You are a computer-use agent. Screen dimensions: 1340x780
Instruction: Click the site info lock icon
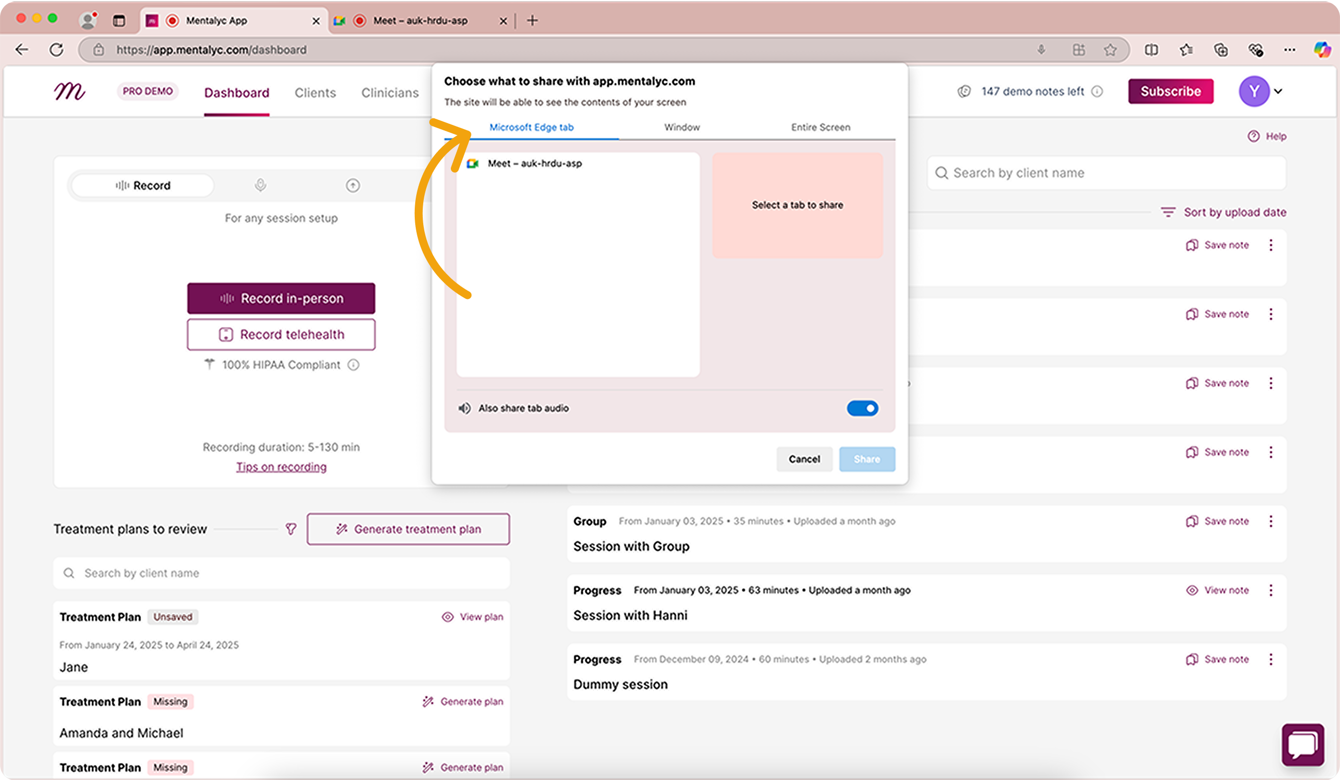(98, 50)
